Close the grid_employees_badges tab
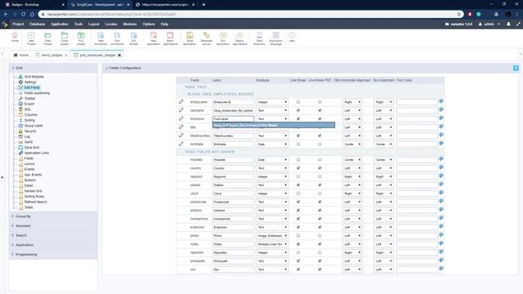The image size is (523, 294). point(119,55)
